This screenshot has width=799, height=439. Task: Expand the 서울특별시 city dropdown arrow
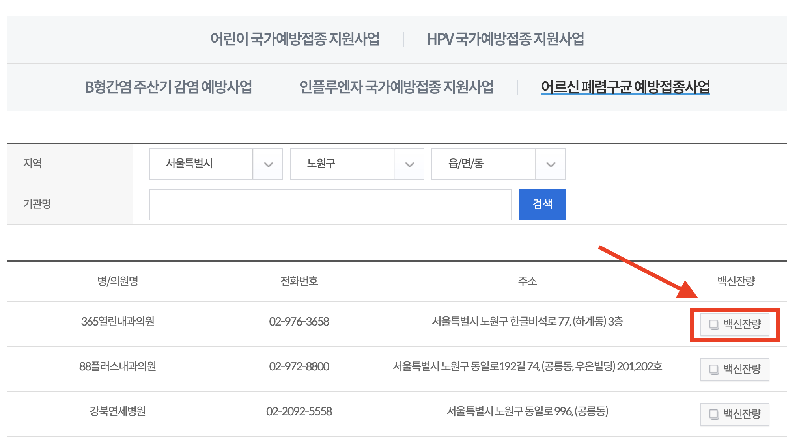[268, 164]
